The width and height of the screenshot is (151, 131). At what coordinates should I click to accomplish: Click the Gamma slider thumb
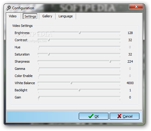tap(39, 69)
